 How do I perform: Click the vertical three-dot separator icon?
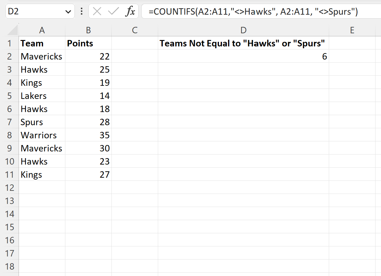click(x=81, y=11)
